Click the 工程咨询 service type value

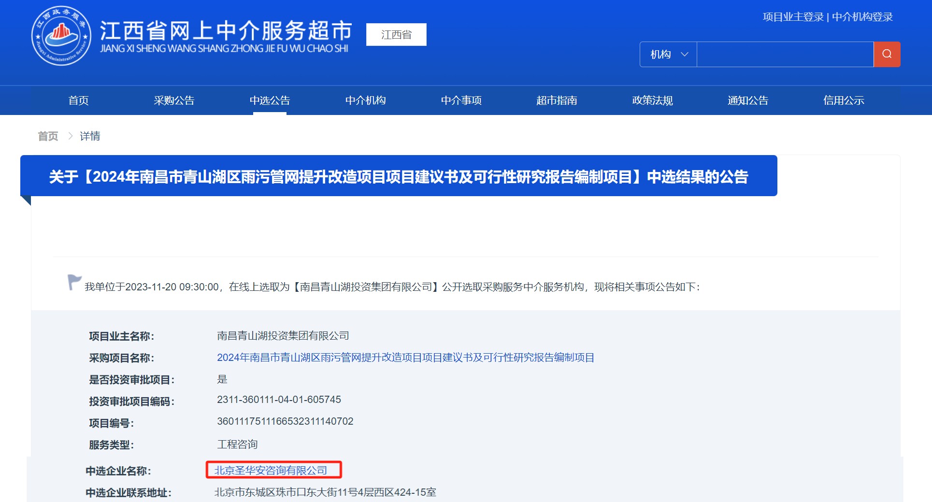(x=237, y=445)
